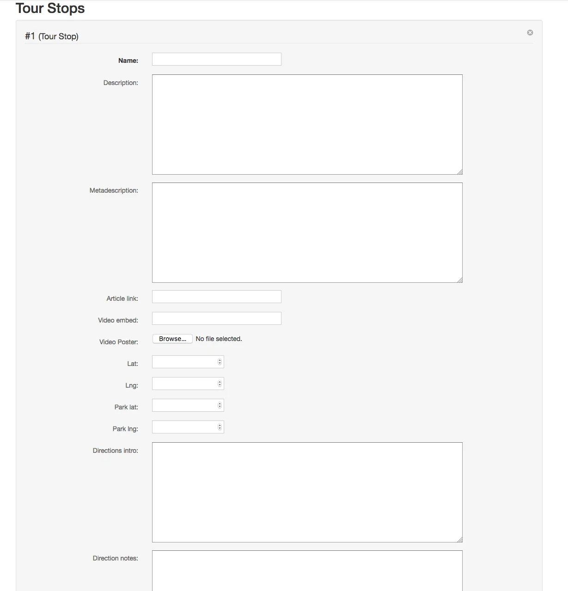Screen dimensions: 568x591
Task: Click inside the Directions intro text area
Action: click(307, 492)
